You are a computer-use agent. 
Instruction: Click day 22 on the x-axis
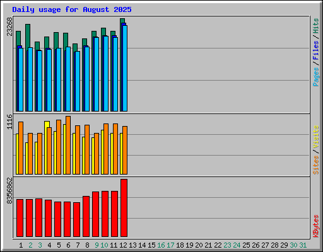[218, 245]
